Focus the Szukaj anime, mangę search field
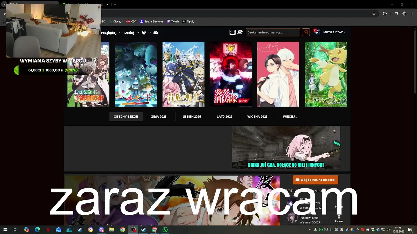417x234 pixels. tap(273, 32)
